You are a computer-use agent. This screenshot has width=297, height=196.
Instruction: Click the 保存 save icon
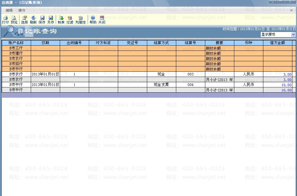point(42,20)
